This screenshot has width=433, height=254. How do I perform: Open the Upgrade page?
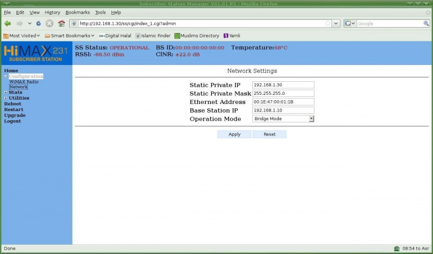point(15,115)
